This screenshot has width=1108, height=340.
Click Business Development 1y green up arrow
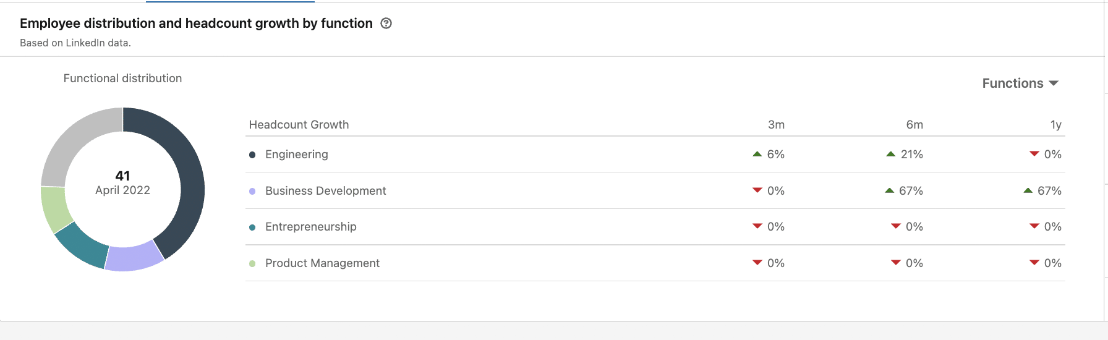coord(1028,190)
